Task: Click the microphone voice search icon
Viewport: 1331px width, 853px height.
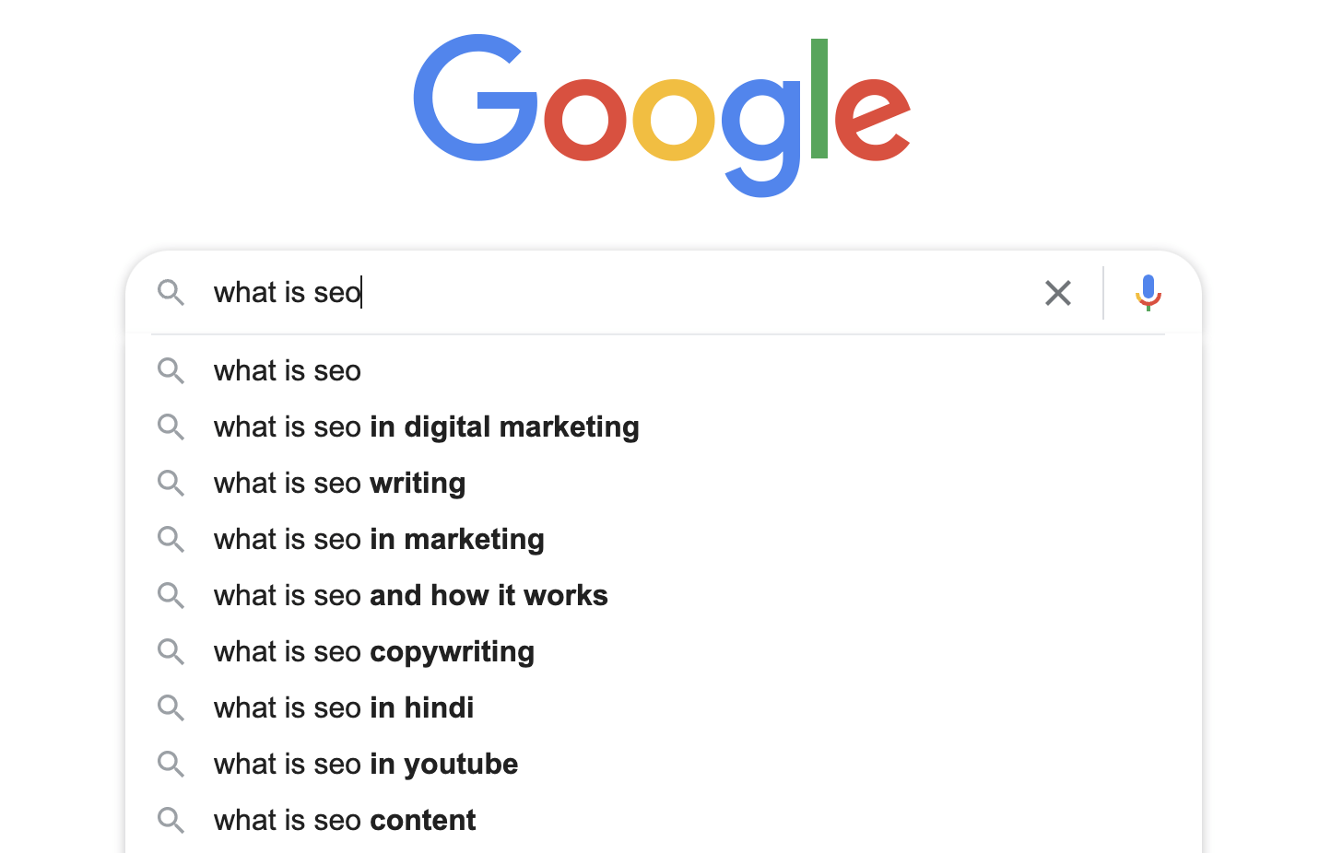Action: pos(1148,292)
